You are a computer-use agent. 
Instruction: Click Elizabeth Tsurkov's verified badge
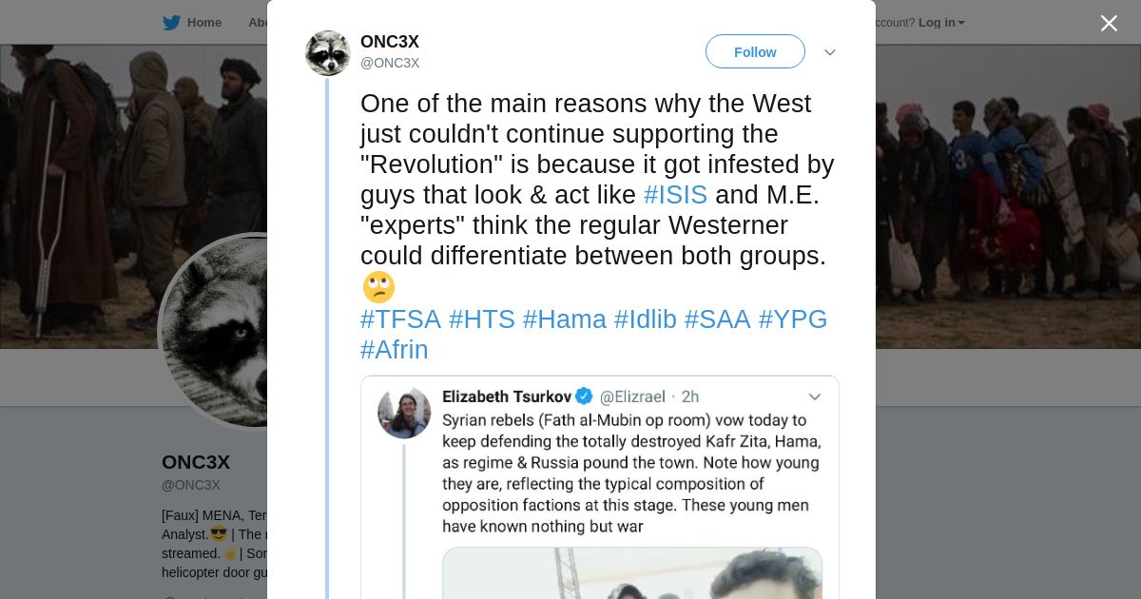pos(584,396)
